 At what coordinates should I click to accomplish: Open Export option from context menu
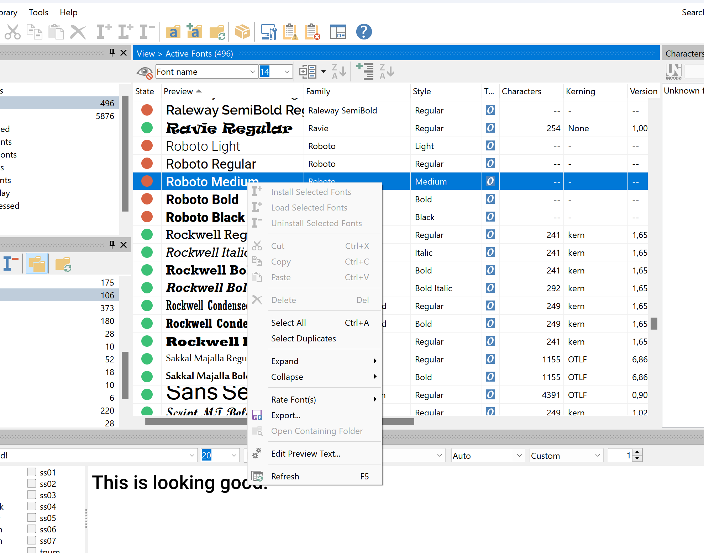point(285,415)
